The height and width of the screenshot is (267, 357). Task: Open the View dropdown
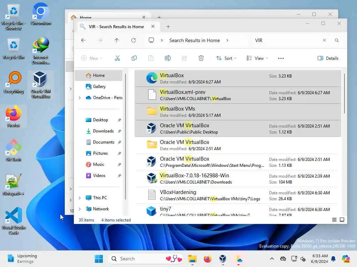257,58
